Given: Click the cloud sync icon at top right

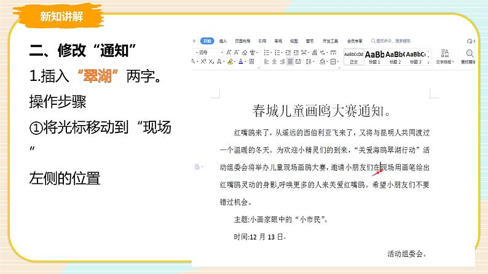Looking at the screenshot, I should 470,41.
